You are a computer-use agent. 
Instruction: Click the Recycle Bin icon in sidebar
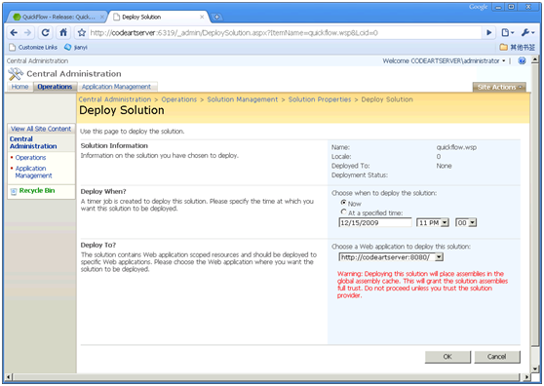(x=14, y=191)
